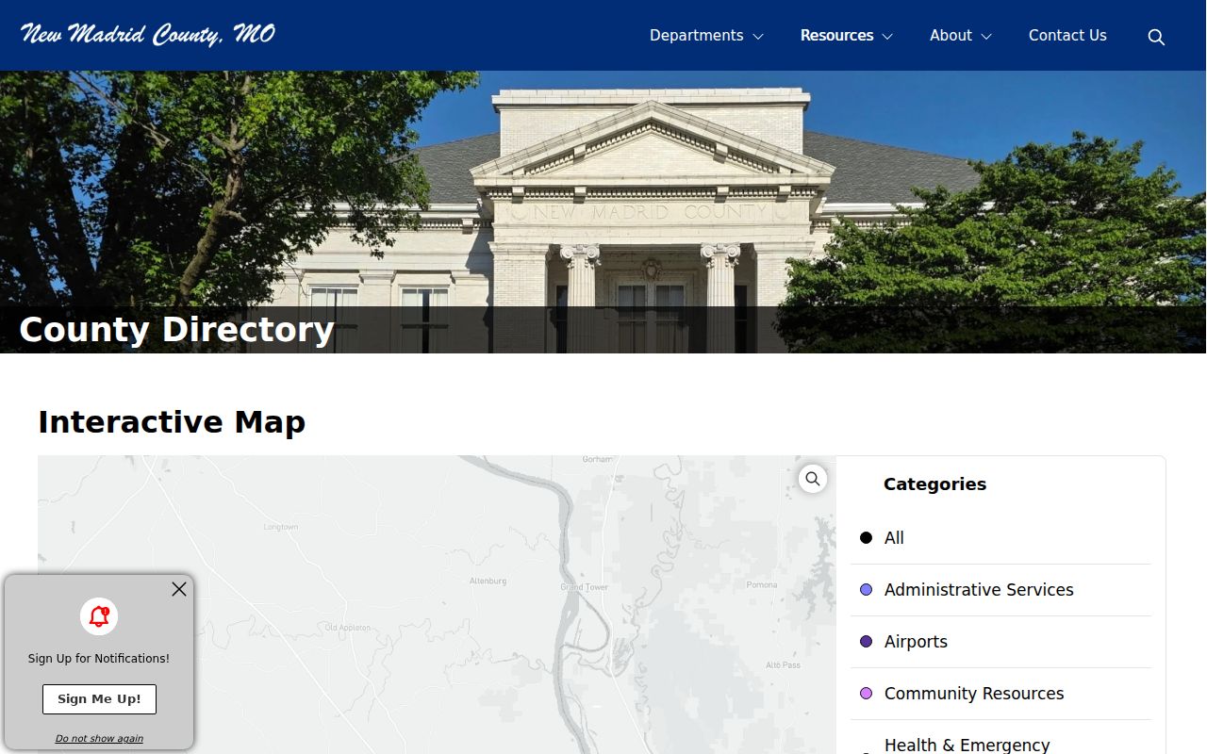Image resolution: width=1207 pixels, height=754 pixels.
Task: Click the Categories heading
Action: 934,484
